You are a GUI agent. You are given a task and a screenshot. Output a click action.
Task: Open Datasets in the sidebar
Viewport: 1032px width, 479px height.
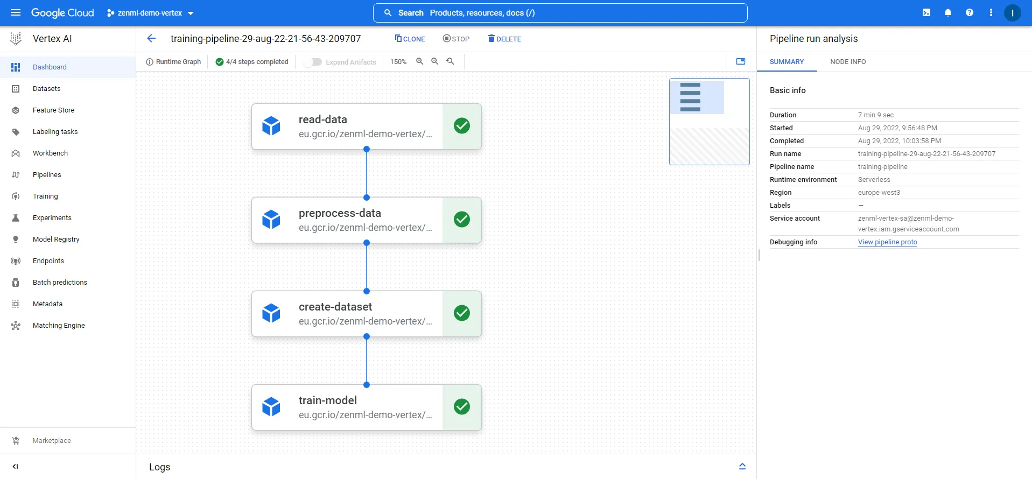tap(68, 89)
